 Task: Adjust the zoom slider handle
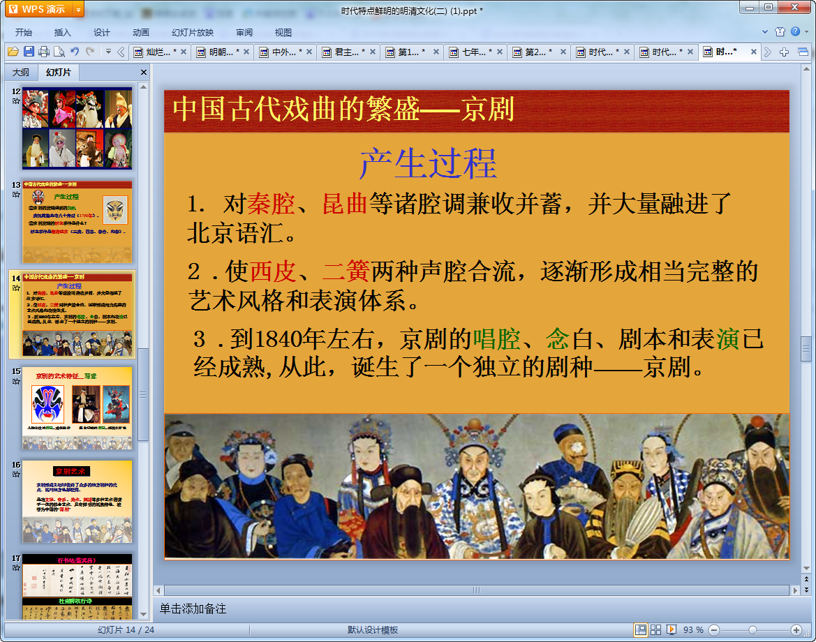(752, 630)
